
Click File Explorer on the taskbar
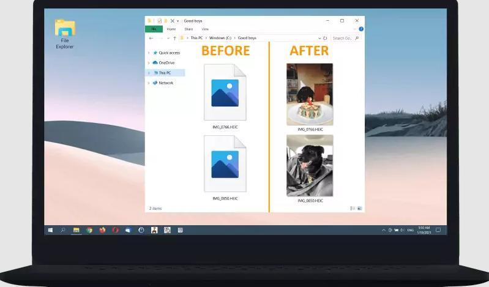pyautogui.click(x=76, y=230)
